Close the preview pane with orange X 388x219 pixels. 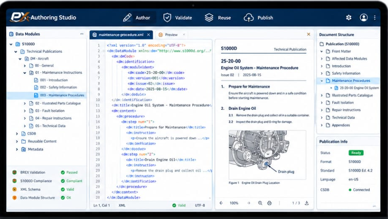click(309, 34)
